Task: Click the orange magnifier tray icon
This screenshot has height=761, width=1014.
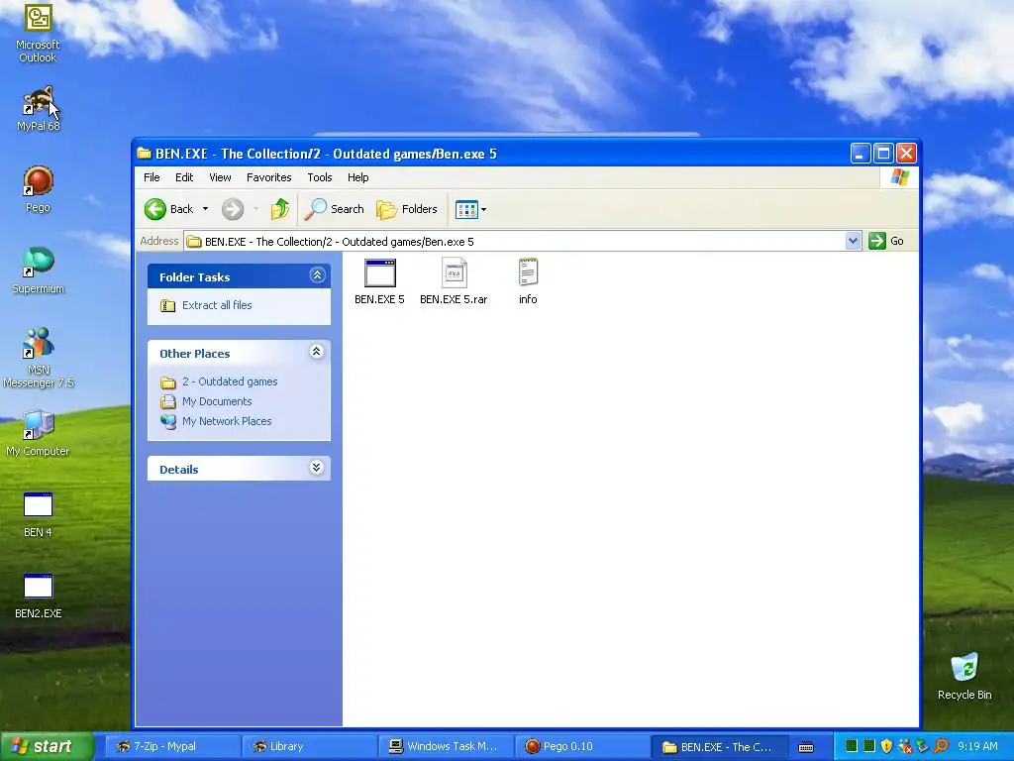Action: tap(941, 746)
